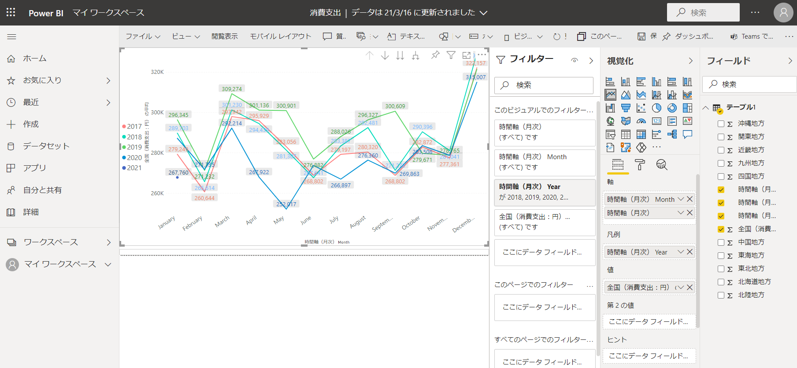Select the treemap visualization
Screen dimensions: 797x368
pyautogui.click(x=687, y=108)
